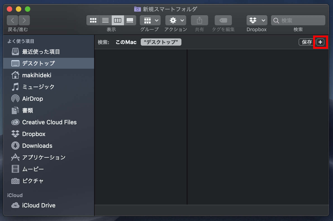The width and height of the screenshot is (333, 221).
Task: Open Downloads in the sidebar
Action: (49, 146)
